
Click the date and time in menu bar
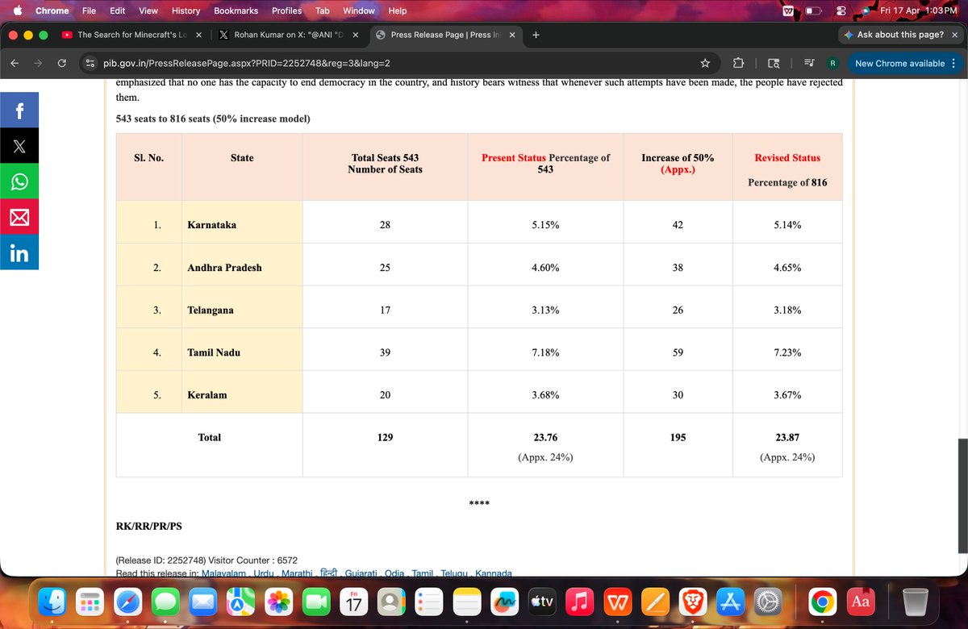[x=919, y=10]
